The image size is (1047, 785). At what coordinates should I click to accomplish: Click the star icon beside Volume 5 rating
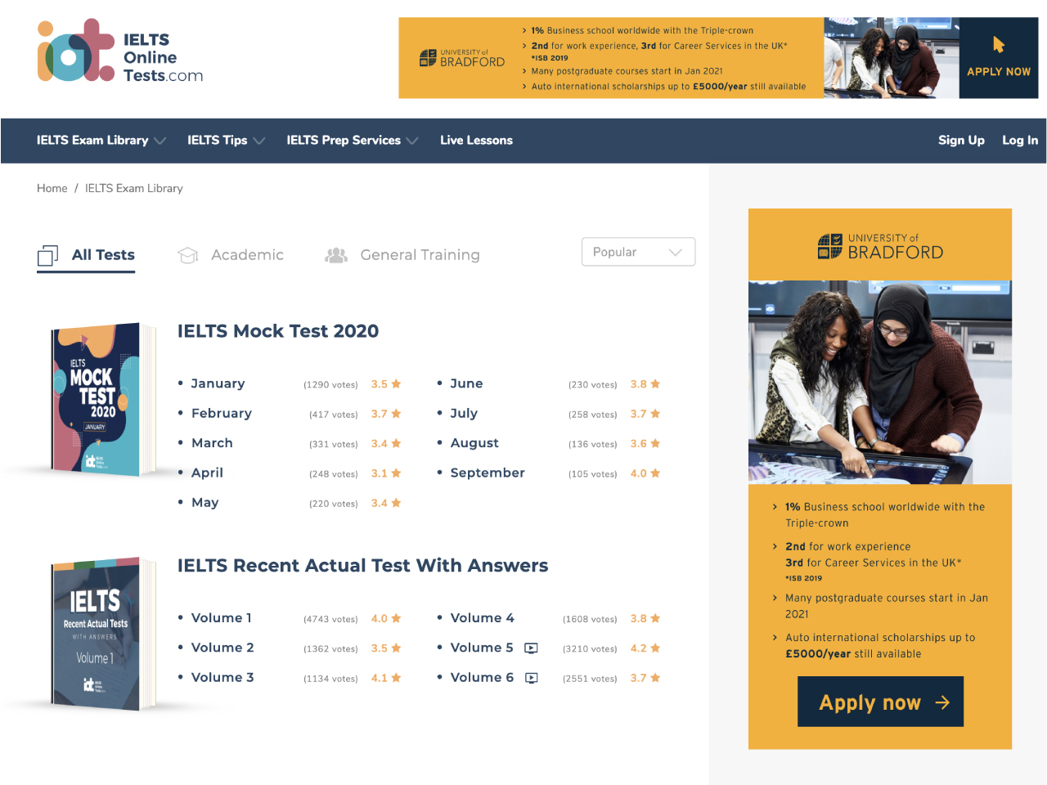[x=655, y=648]
